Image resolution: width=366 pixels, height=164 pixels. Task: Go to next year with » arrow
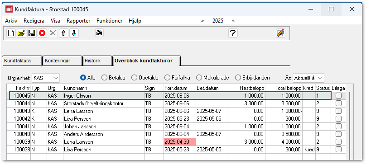click(232, 21)
